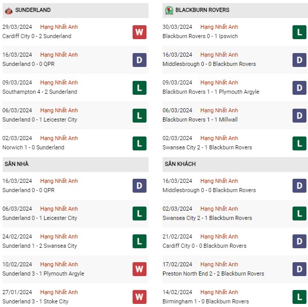Viewport: 308px width, 307px height.
Task: Click the D badge for Blackburn Rovers 1-1 Millwall
Action: [299, 115]
